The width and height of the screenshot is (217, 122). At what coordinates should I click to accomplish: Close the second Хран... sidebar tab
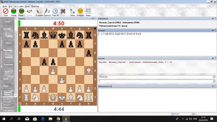coord(13,84)
